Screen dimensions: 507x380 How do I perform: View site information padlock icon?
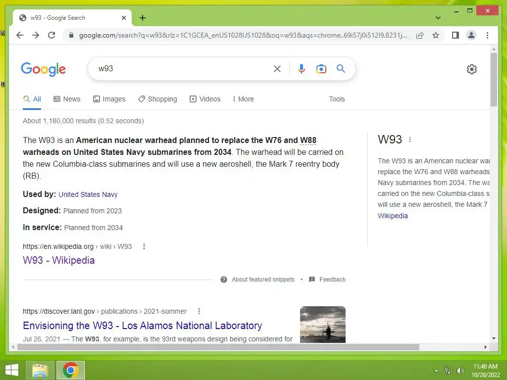pyautogui.click(x=71, y=35)
